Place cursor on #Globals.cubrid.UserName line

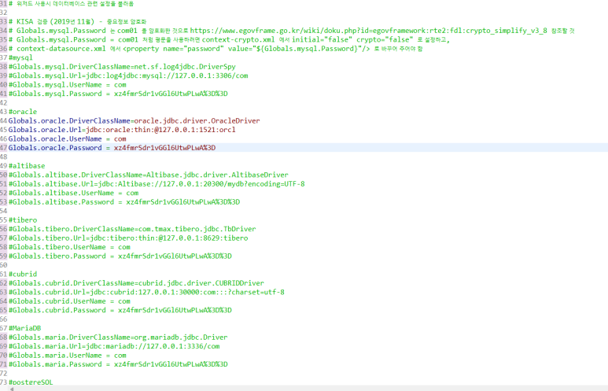pos(69,301)
